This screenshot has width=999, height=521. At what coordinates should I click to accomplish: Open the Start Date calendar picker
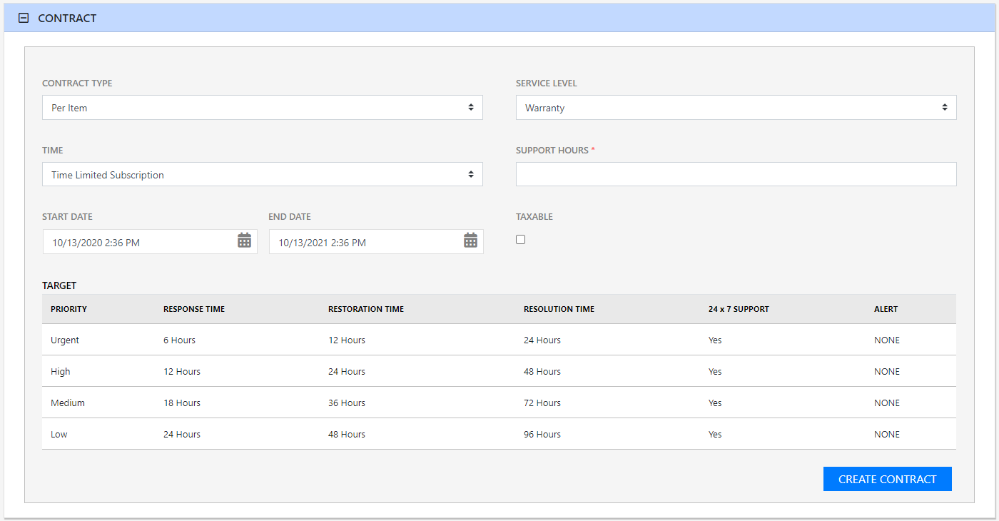coord(244,241)
